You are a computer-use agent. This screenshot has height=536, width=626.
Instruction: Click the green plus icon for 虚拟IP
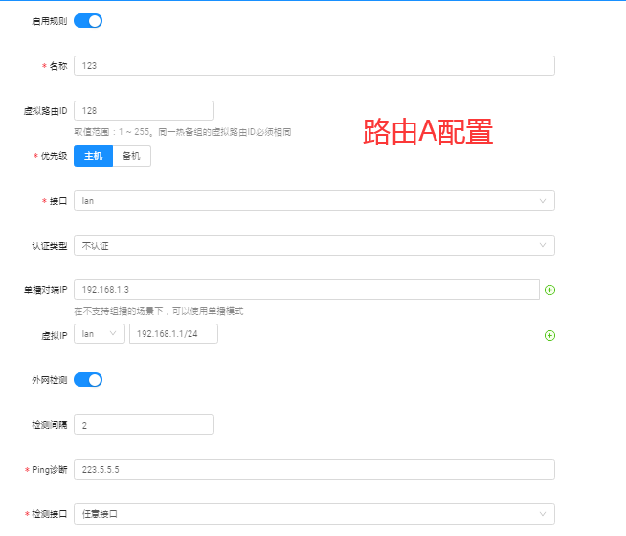click(550, 335)
